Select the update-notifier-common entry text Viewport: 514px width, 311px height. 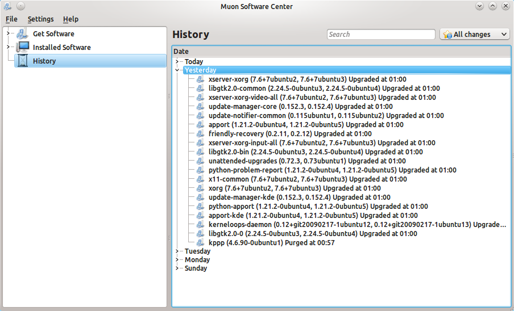coord(326,116)
